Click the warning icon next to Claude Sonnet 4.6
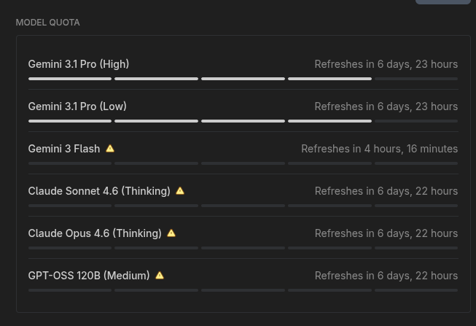This screenshot has width=476, height=326. tap(180, 191)
